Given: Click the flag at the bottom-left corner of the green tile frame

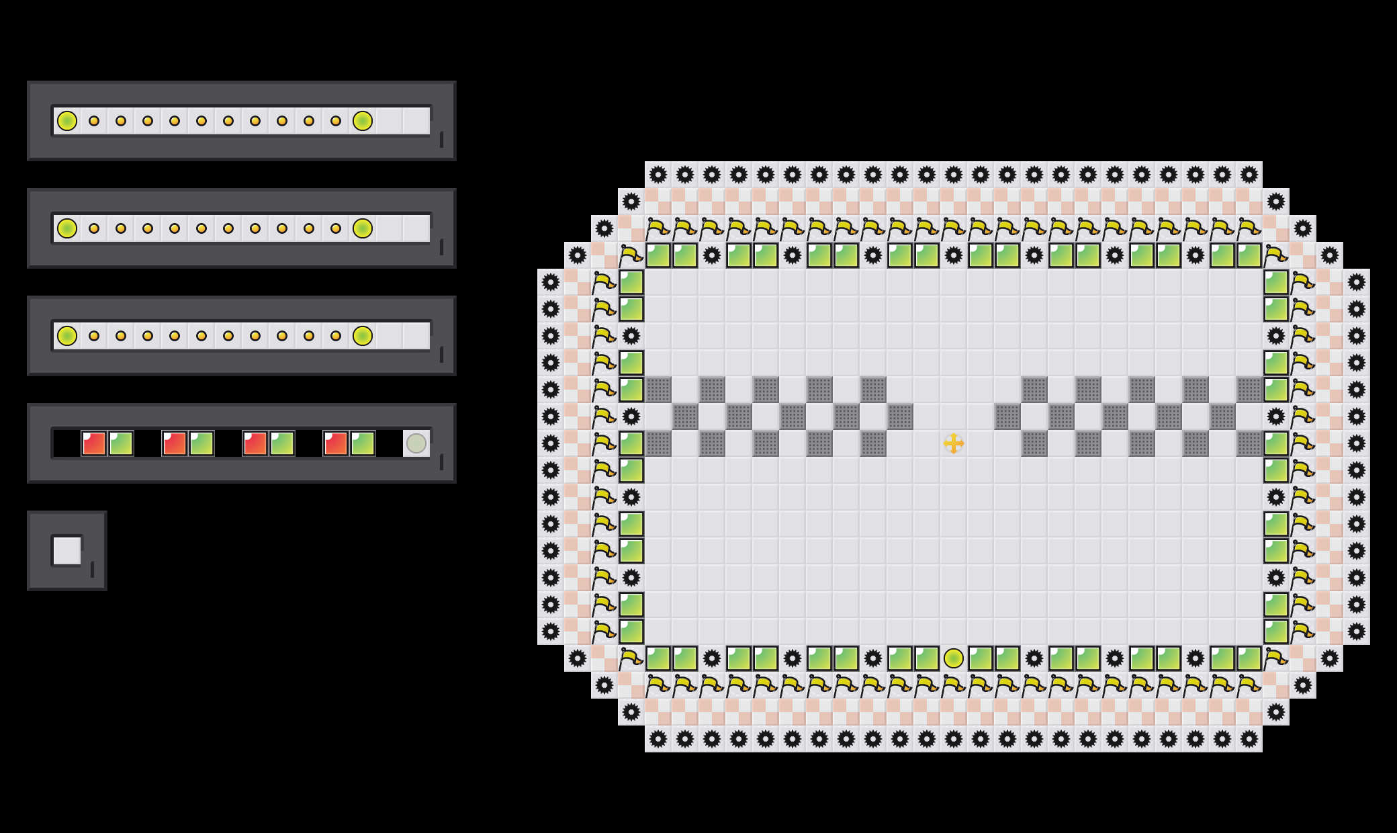Looking at the screenshot, I should pos(631,658).
